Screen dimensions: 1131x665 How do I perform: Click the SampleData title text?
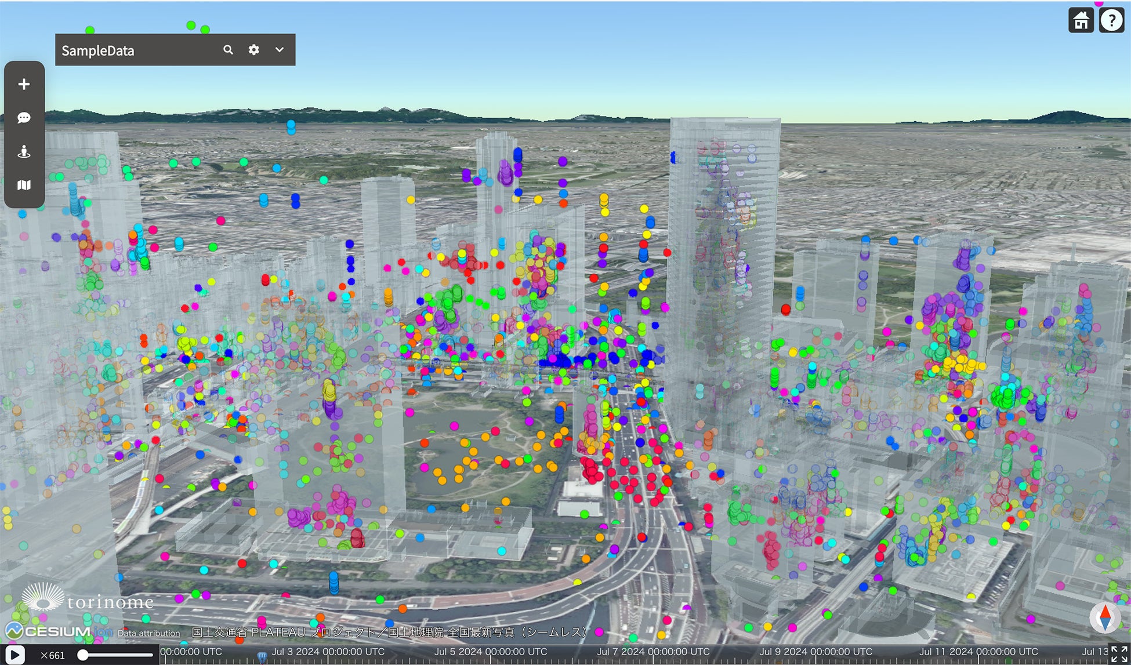click(98, 51)
